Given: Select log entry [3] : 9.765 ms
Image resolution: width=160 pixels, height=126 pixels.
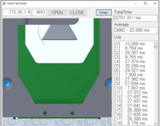Looking at the screenshot, I should coord(129,57).
